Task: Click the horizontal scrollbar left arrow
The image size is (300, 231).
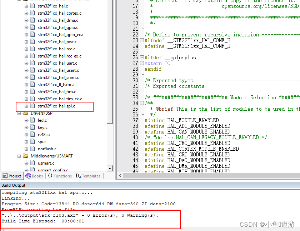Action: pyautogui.click(x=120, y=175)
